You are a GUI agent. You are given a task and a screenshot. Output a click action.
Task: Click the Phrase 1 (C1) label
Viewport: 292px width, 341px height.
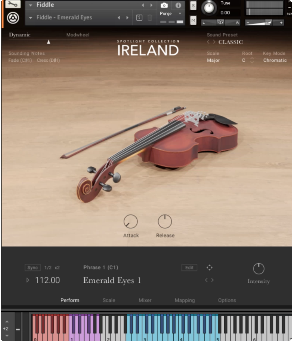point(101,267)
